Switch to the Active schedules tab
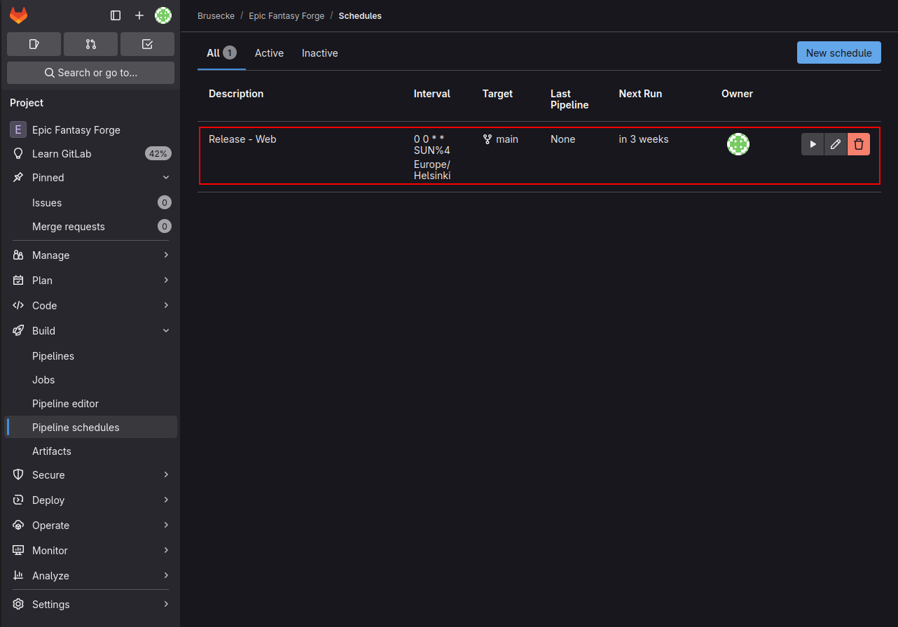The image size is (898, 627). (269, 53)
